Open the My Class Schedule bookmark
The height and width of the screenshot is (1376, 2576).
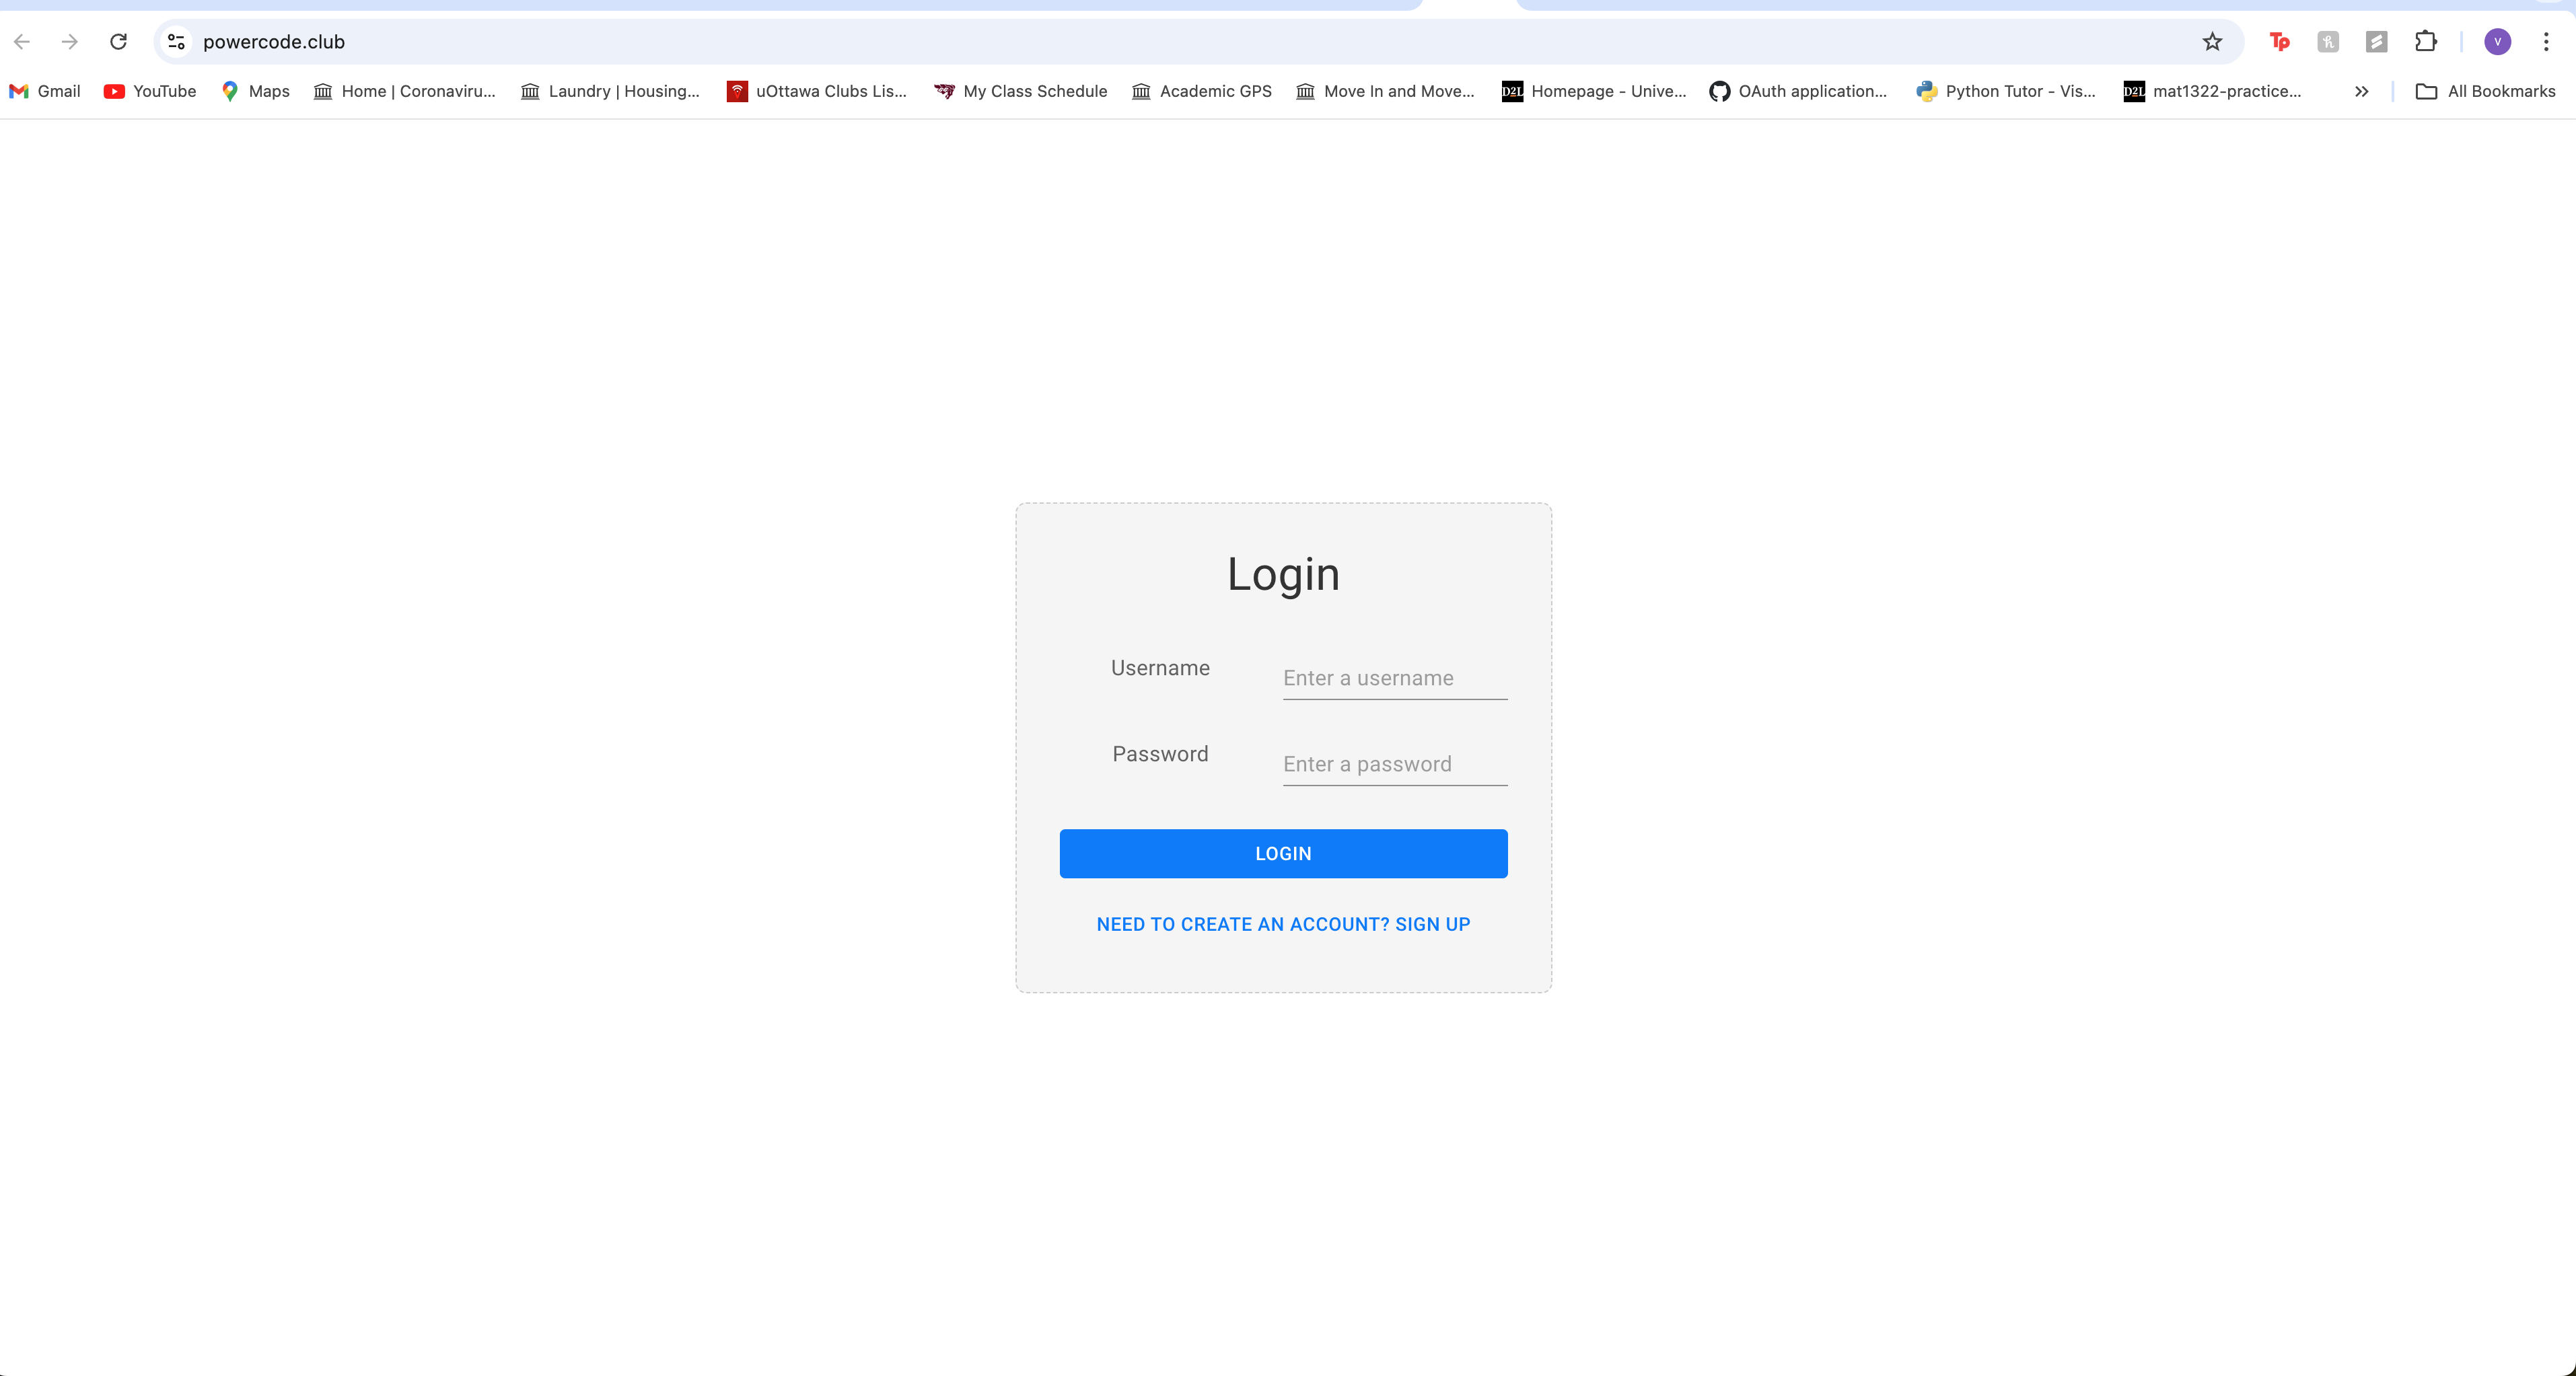pyautogui.click(x=1021, y=91)
